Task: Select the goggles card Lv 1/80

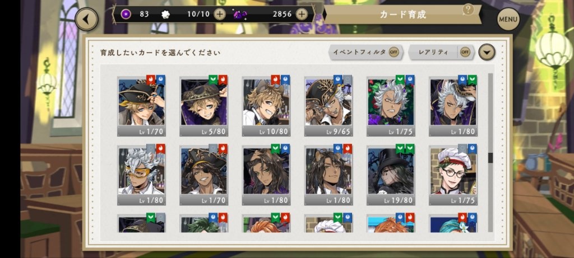Action: pos(141,175)
